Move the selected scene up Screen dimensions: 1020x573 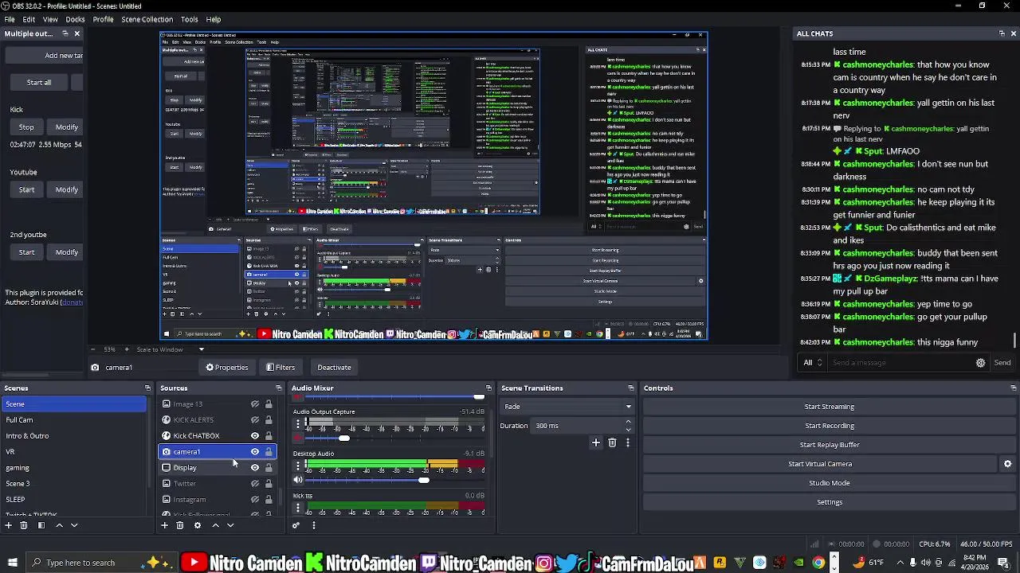point(59,525)
